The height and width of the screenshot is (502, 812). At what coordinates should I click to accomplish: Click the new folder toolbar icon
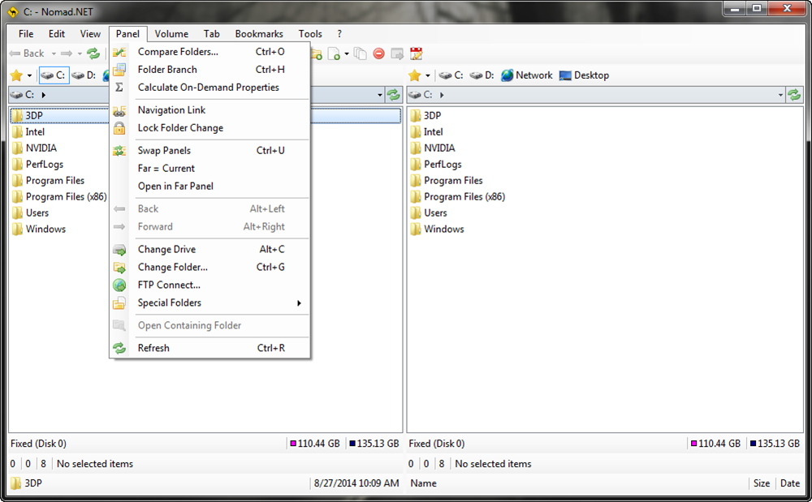click(x=316, y=54)
